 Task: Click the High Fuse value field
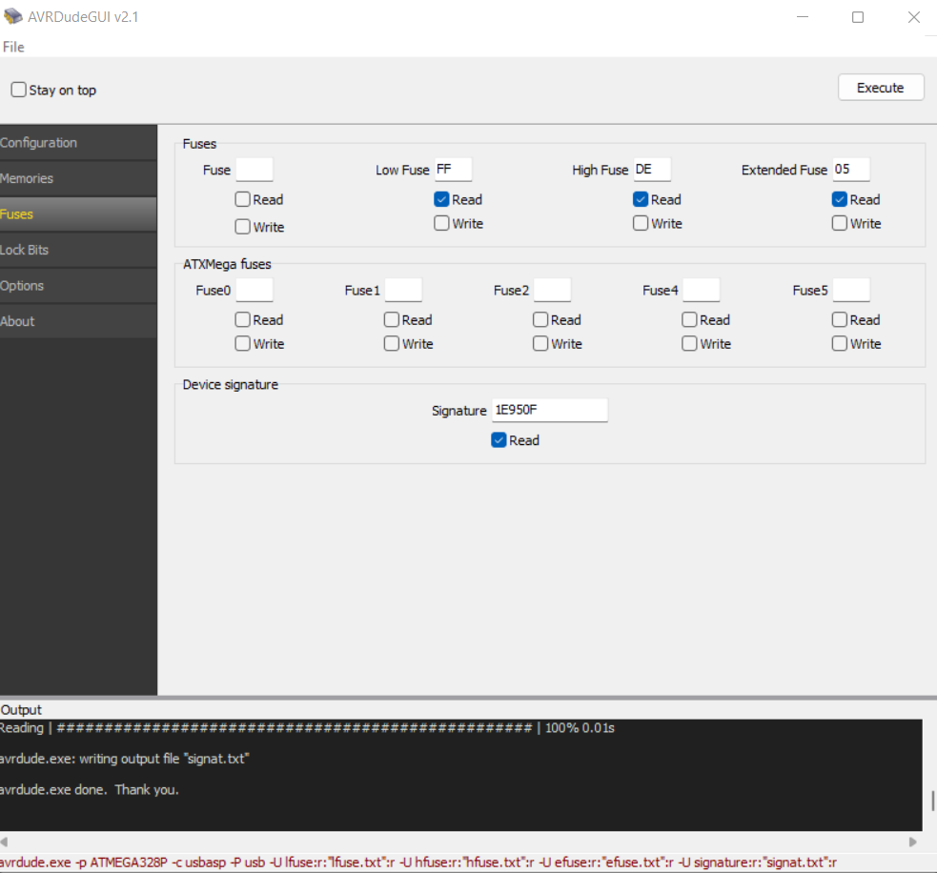point(652,170)
